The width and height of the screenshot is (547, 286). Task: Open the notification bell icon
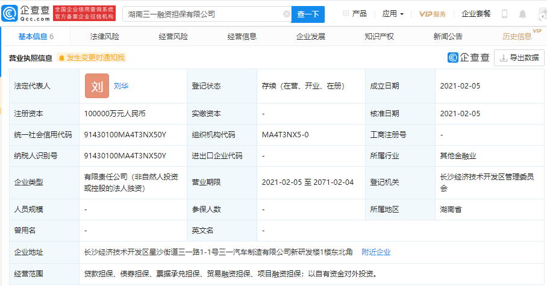pos(522,14)
